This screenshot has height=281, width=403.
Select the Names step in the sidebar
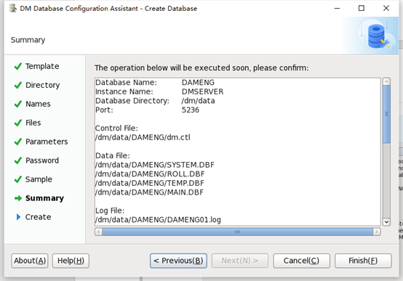point(38,104)
